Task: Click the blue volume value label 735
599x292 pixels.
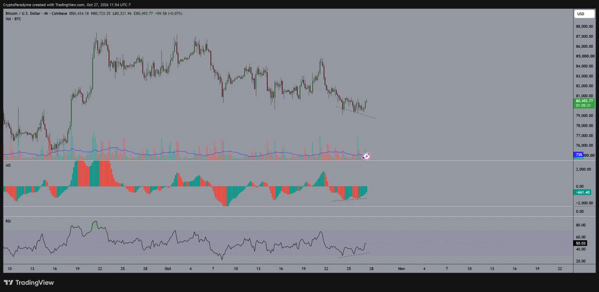Action: (579, 155)
